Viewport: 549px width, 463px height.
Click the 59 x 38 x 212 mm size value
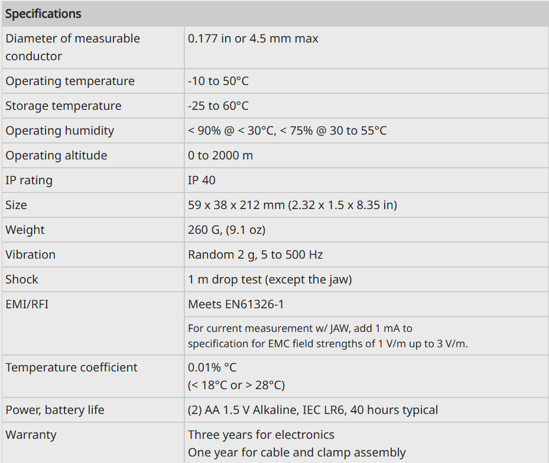[x=293, y=205]
